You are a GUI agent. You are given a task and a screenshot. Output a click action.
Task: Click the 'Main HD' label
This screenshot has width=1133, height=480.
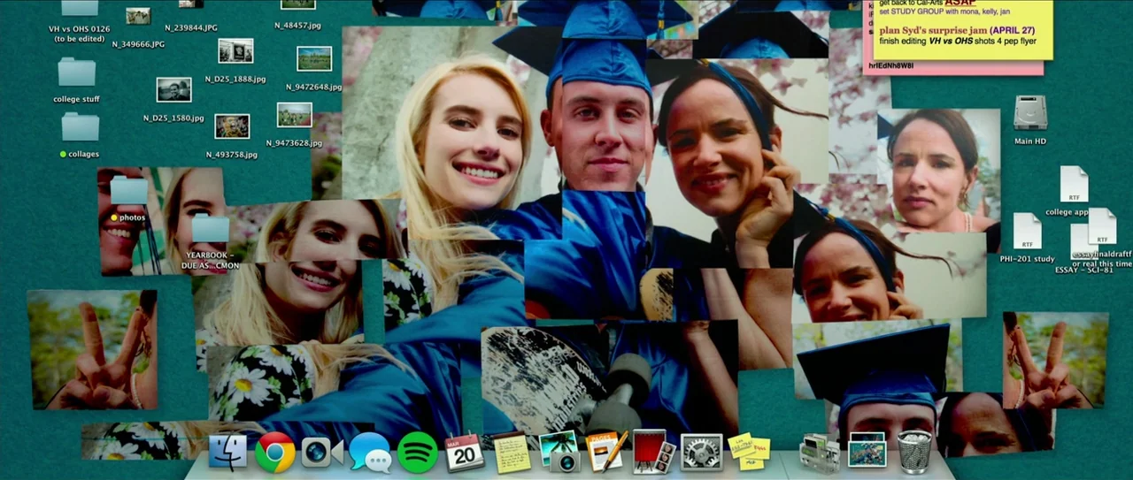click(x=1030, y=141)
